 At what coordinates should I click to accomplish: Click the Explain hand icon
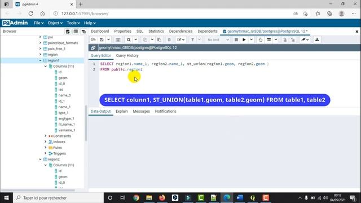point(261,40)
